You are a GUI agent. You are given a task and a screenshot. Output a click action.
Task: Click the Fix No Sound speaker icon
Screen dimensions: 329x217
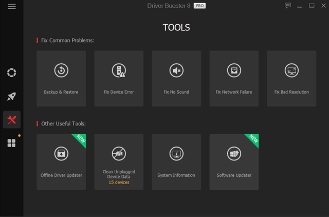[x=176, y=70]
